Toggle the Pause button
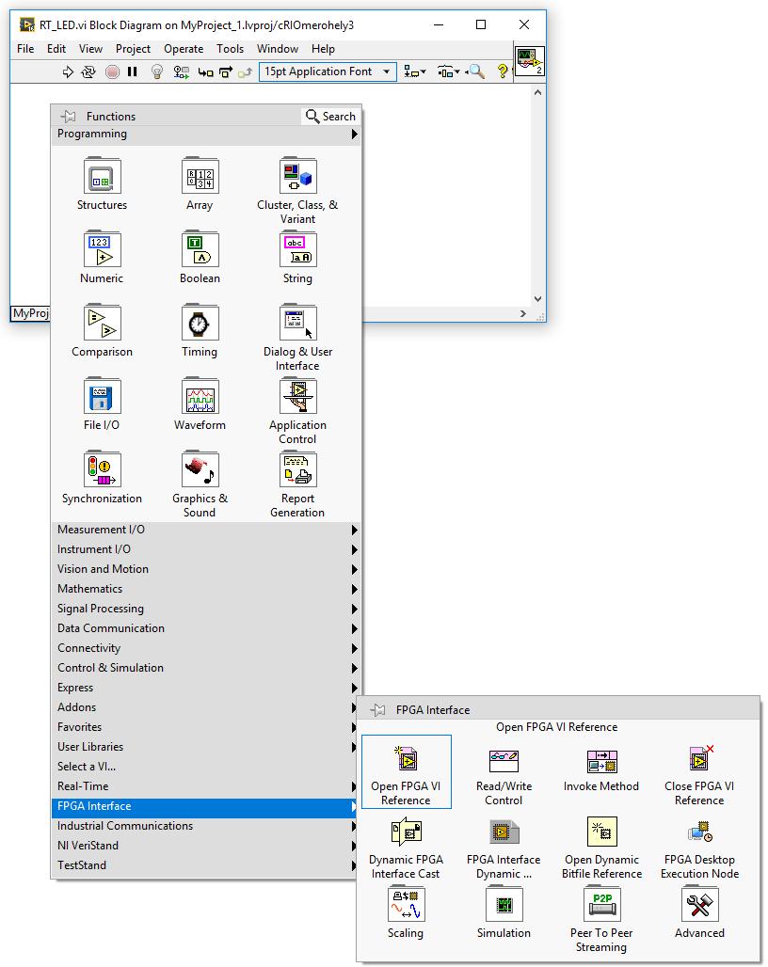This screenshot has width=768, height=967. (132, 72)
